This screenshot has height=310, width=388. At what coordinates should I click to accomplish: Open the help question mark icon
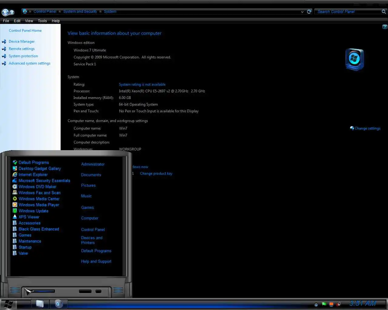[385, 27]
